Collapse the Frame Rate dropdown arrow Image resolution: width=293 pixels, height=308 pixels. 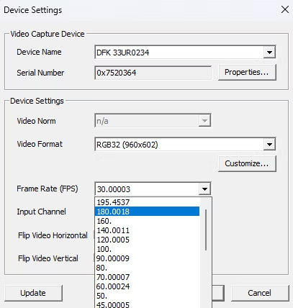[x=204, y=189]
